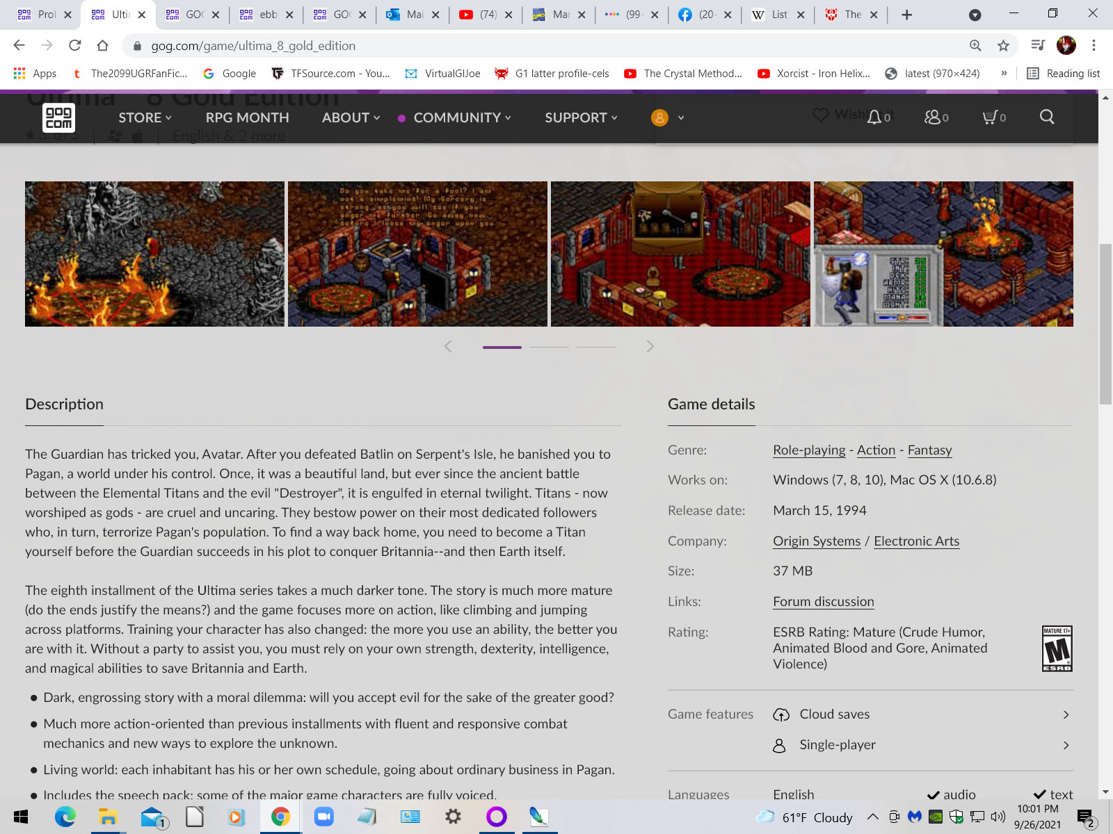This screenshot has height=834, width=1113.
Task: Open Windows Start menu
Action: [21, 817]
